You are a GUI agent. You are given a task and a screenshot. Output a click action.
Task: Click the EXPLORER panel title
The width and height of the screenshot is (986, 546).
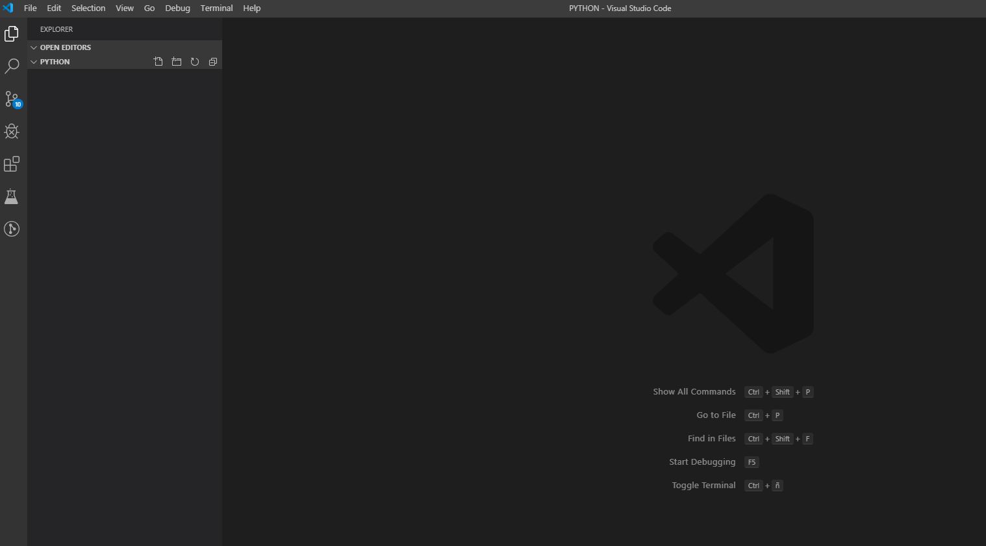(57, 29)
